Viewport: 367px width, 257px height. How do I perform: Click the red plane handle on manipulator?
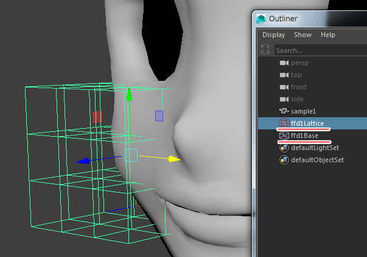coord(97,116)
